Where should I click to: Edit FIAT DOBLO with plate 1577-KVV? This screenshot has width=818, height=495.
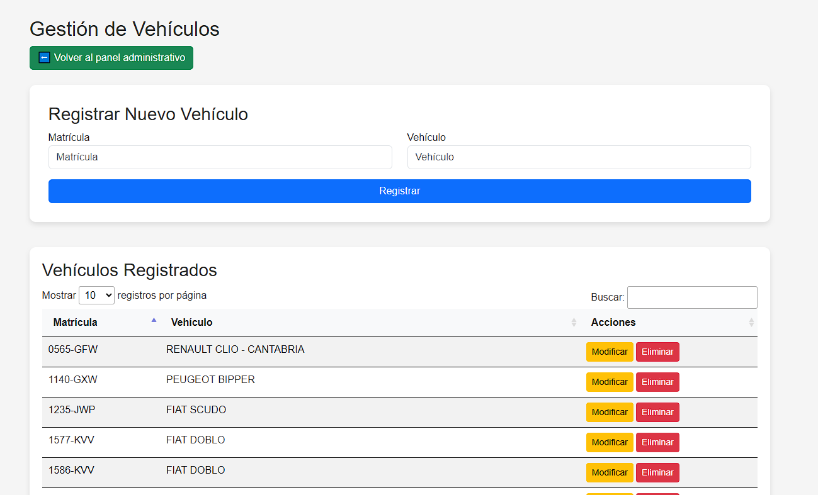pyautogui.click(x=609, y=443)
